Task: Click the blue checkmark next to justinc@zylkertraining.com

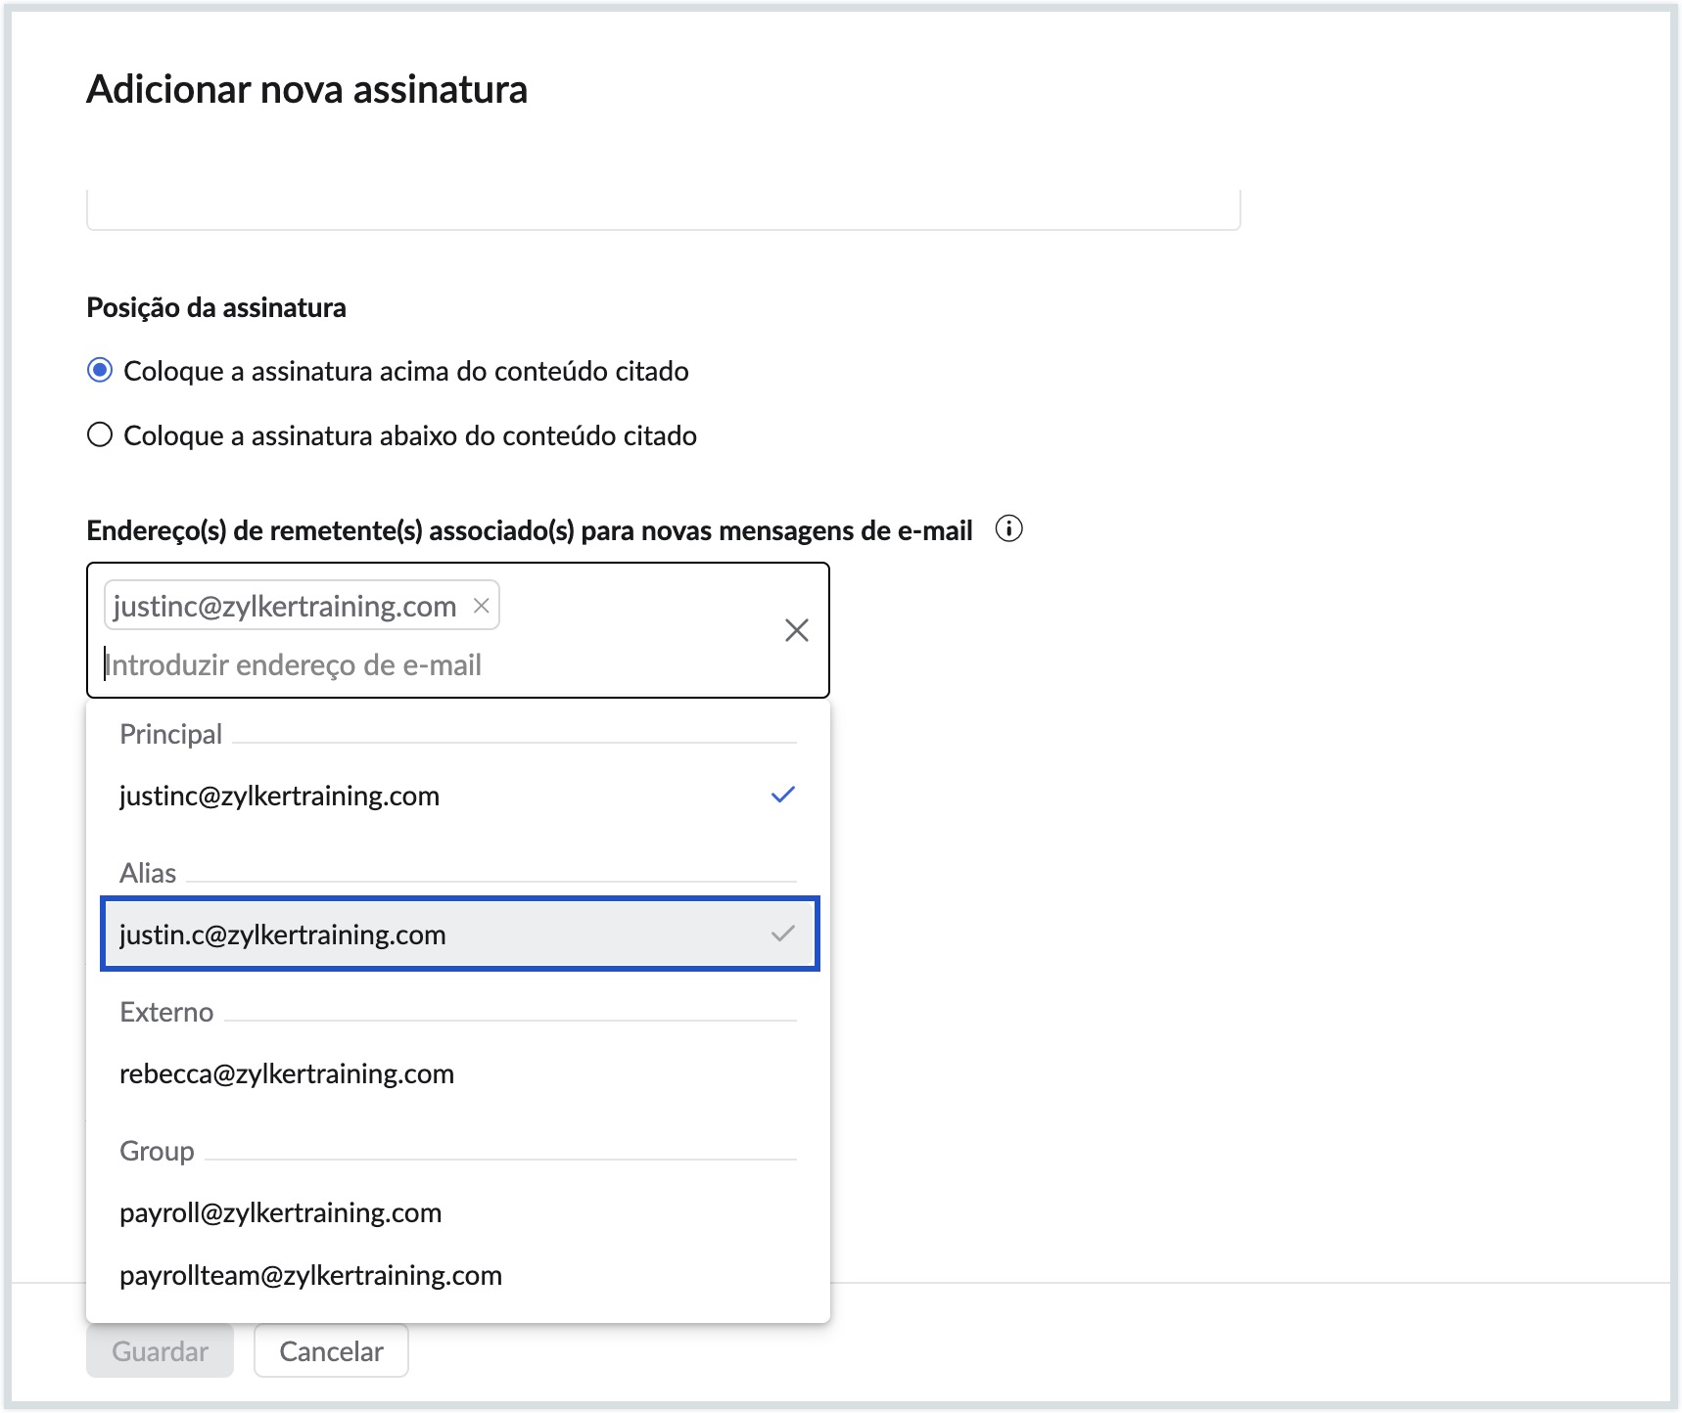Action: pyautogui.click(x=782, y=795)
